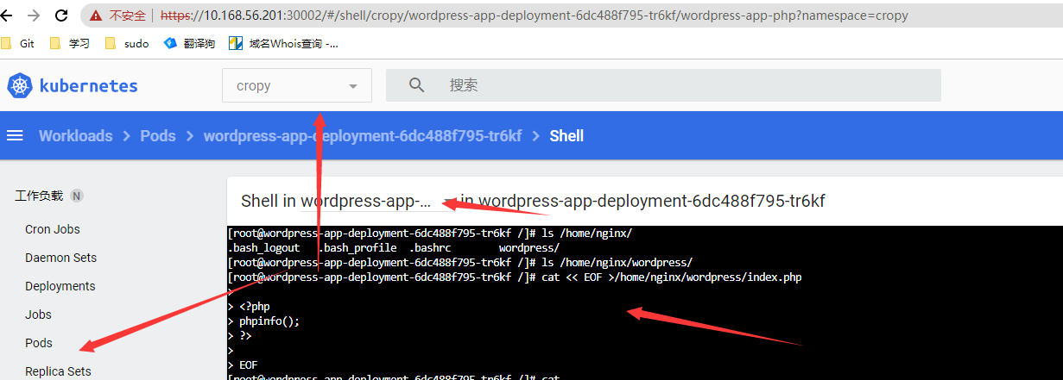The image size is (1063, 380).
Task: Open the cropy namespace dropdown
Action: [297, 85]
